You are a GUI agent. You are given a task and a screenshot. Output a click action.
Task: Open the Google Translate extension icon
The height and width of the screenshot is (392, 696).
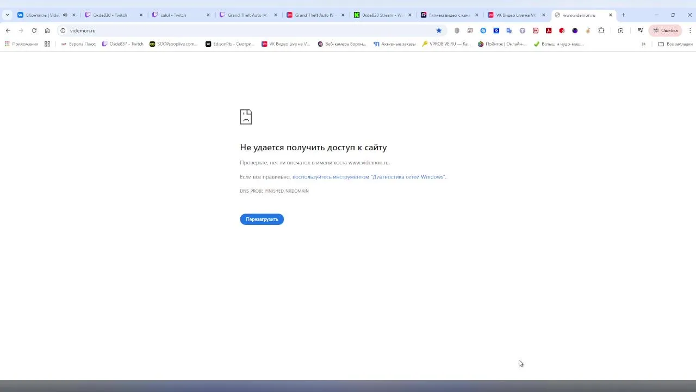[509, 30]
